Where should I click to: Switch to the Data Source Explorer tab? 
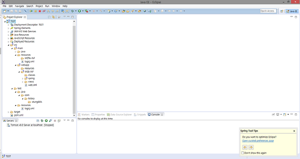pos(120,115)
